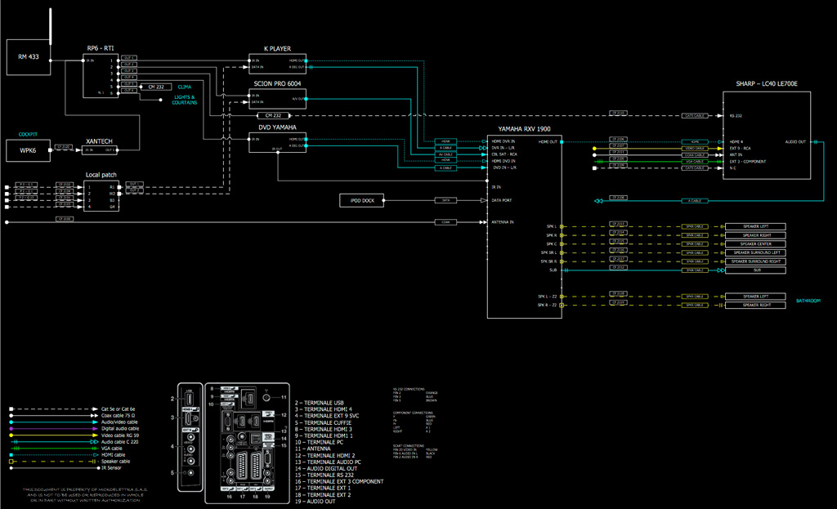Click the YAMAHA RXV 1900 title

(x=524, y=129)
